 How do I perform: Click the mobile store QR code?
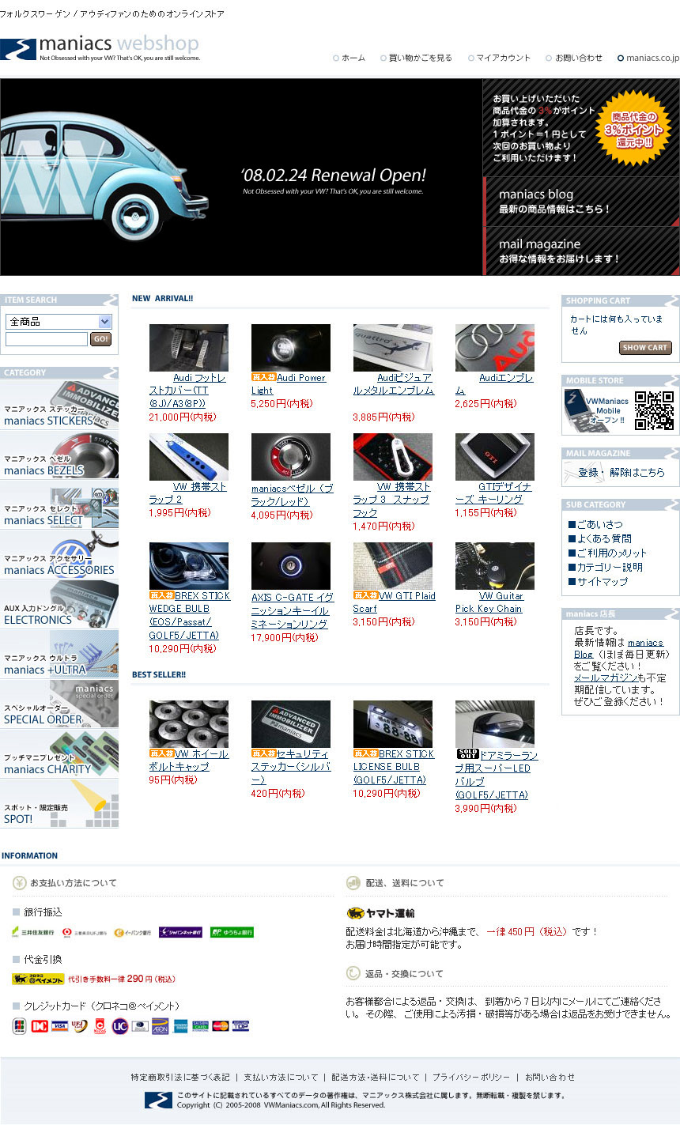click(x=654, y=411)
